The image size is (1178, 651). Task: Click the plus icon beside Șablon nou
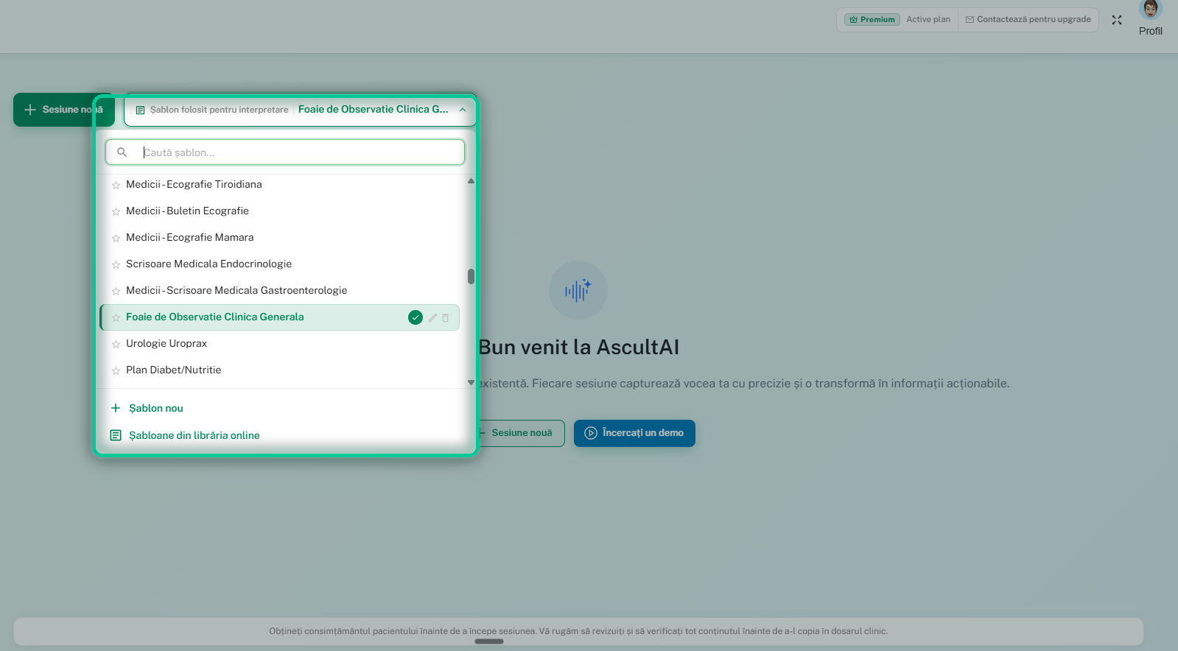116,408
